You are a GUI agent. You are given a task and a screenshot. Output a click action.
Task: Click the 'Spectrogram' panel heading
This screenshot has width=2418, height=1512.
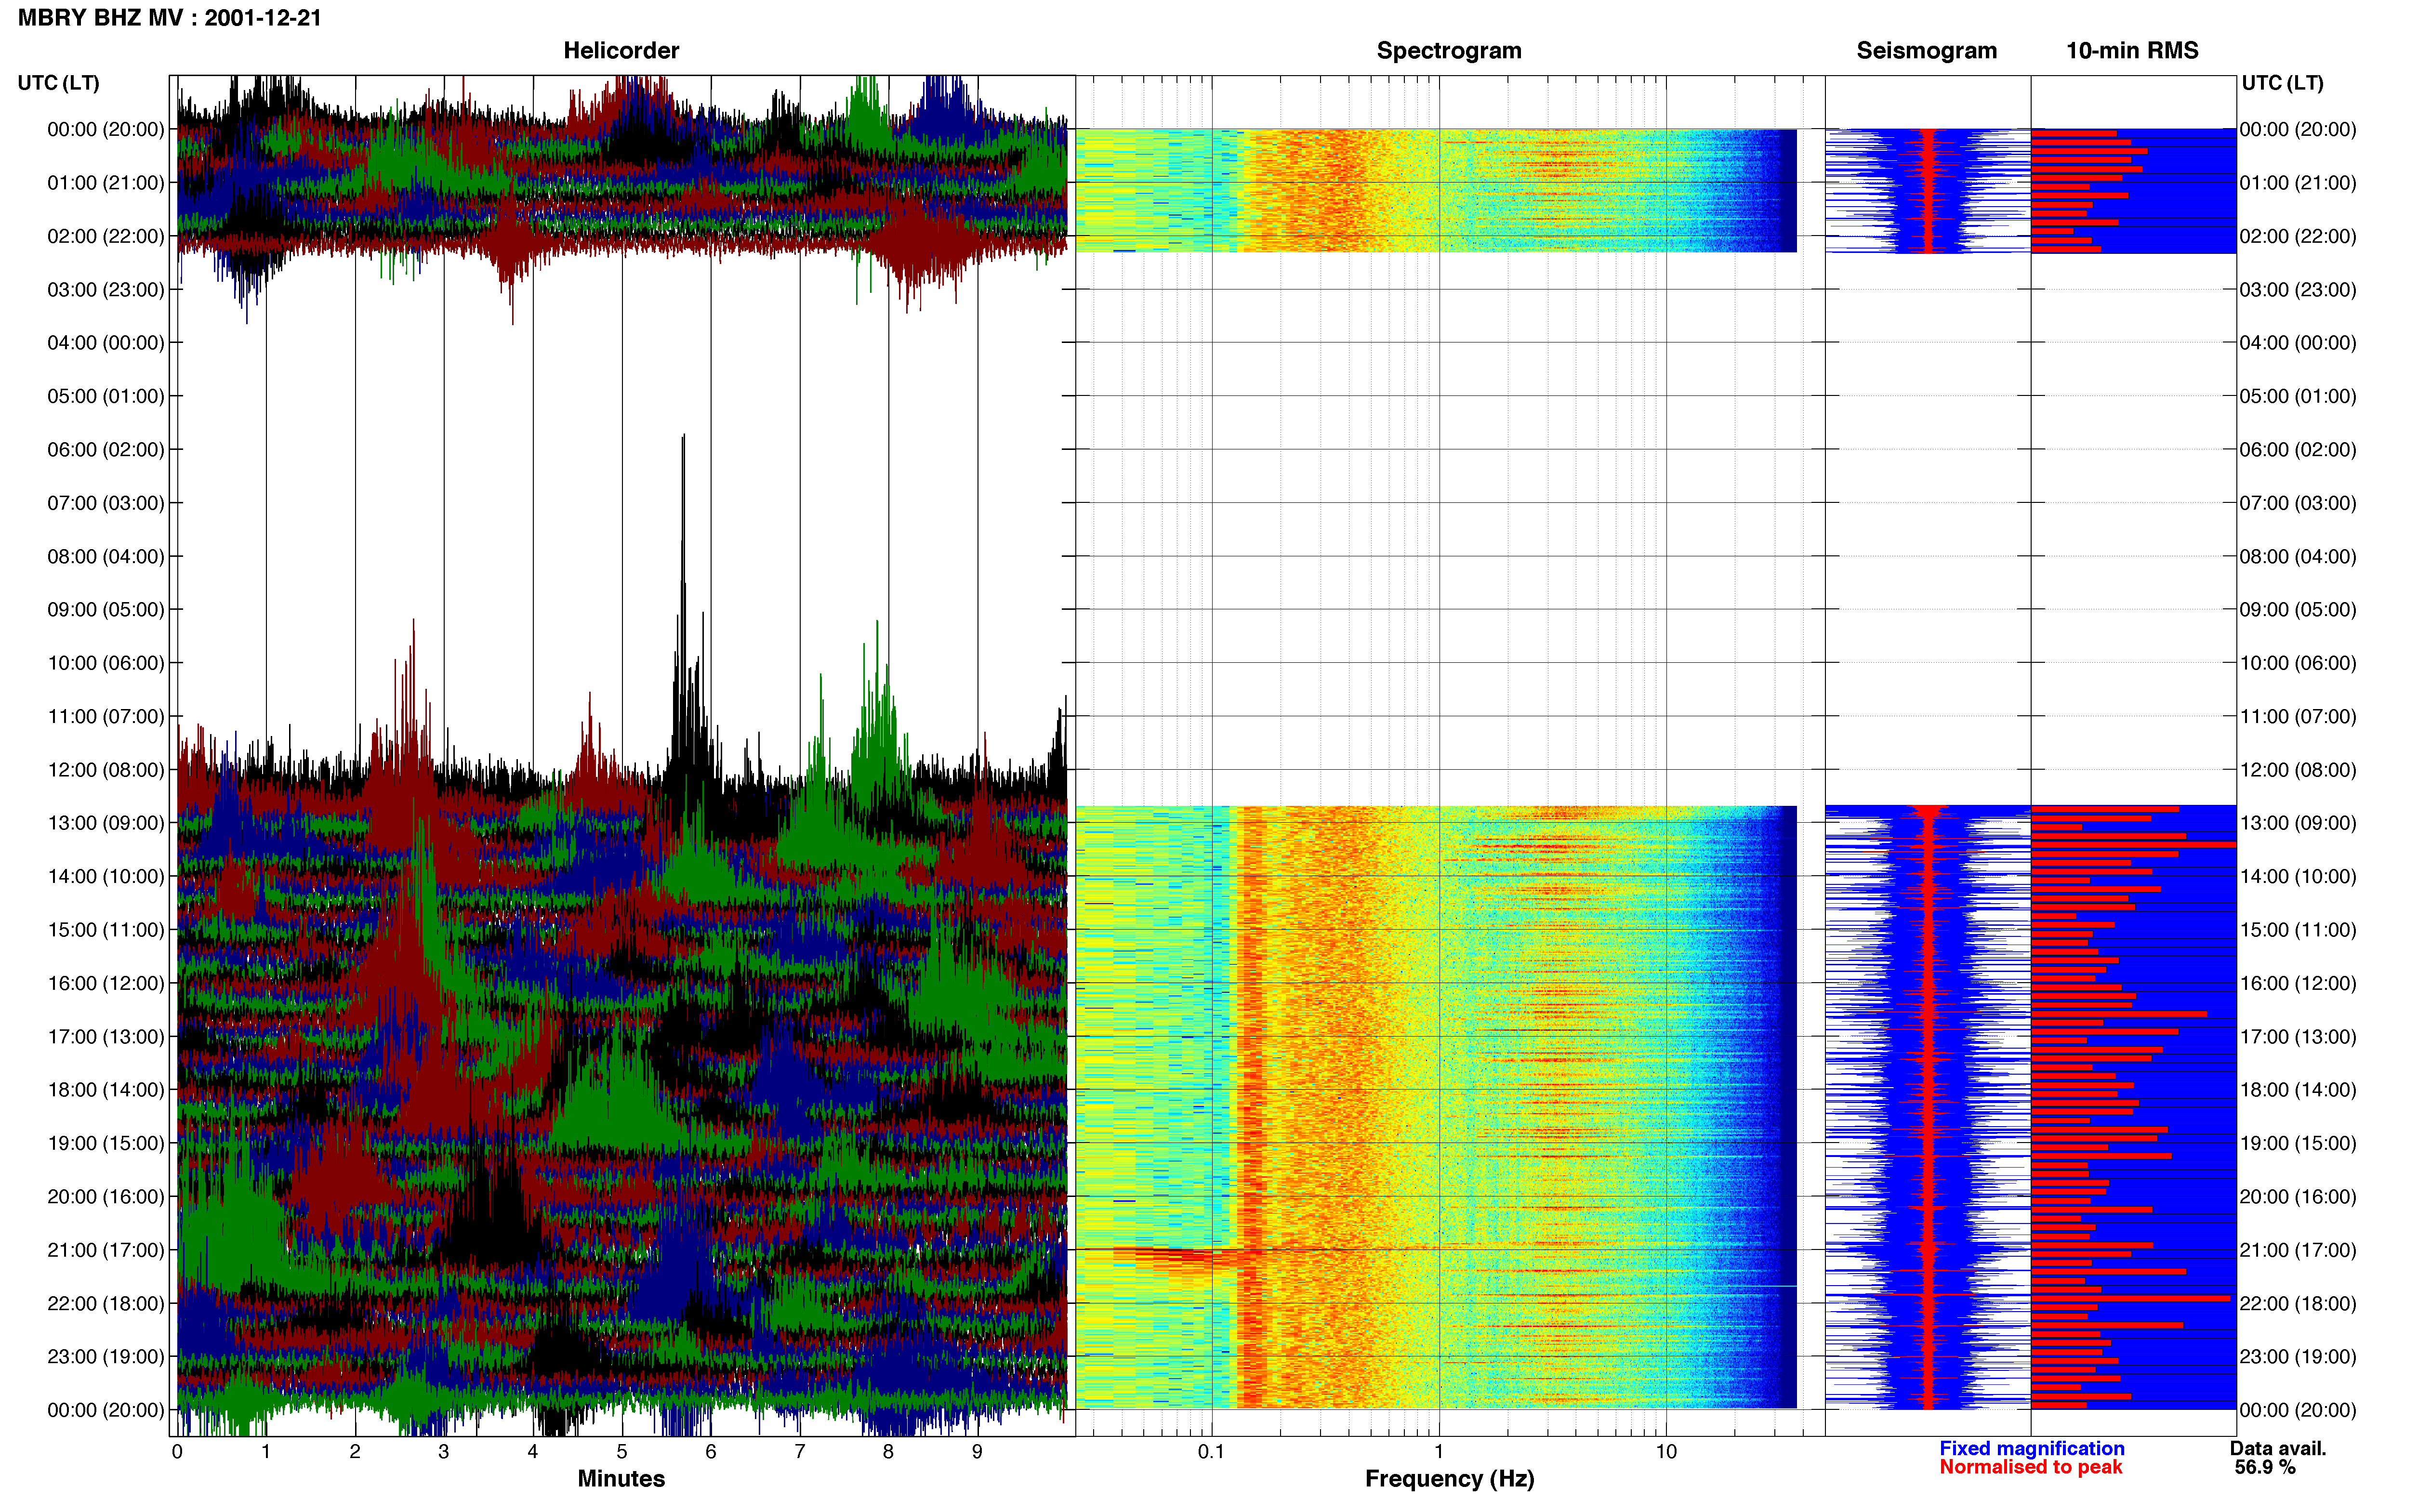[1449, 51]
